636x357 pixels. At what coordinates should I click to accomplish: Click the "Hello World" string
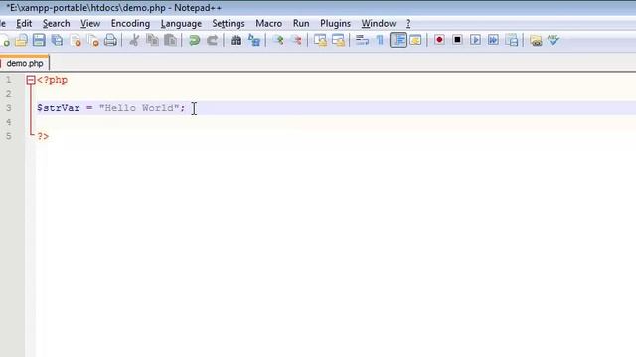pyautogui.click(x=139, y=108)
